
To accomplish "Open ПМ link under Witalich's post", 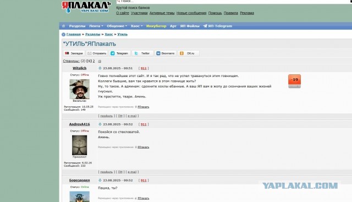I will (x=120, y=116).
